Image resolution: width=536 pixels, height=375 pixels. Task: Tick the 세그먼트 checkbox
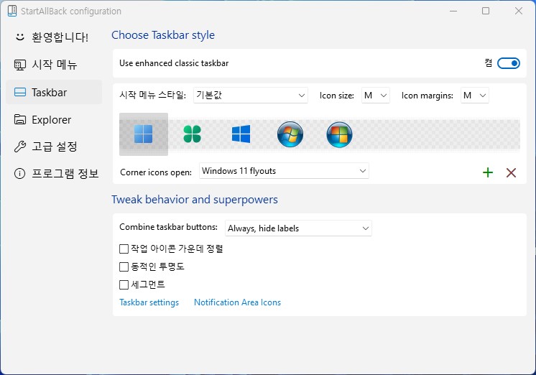[124, 284]
